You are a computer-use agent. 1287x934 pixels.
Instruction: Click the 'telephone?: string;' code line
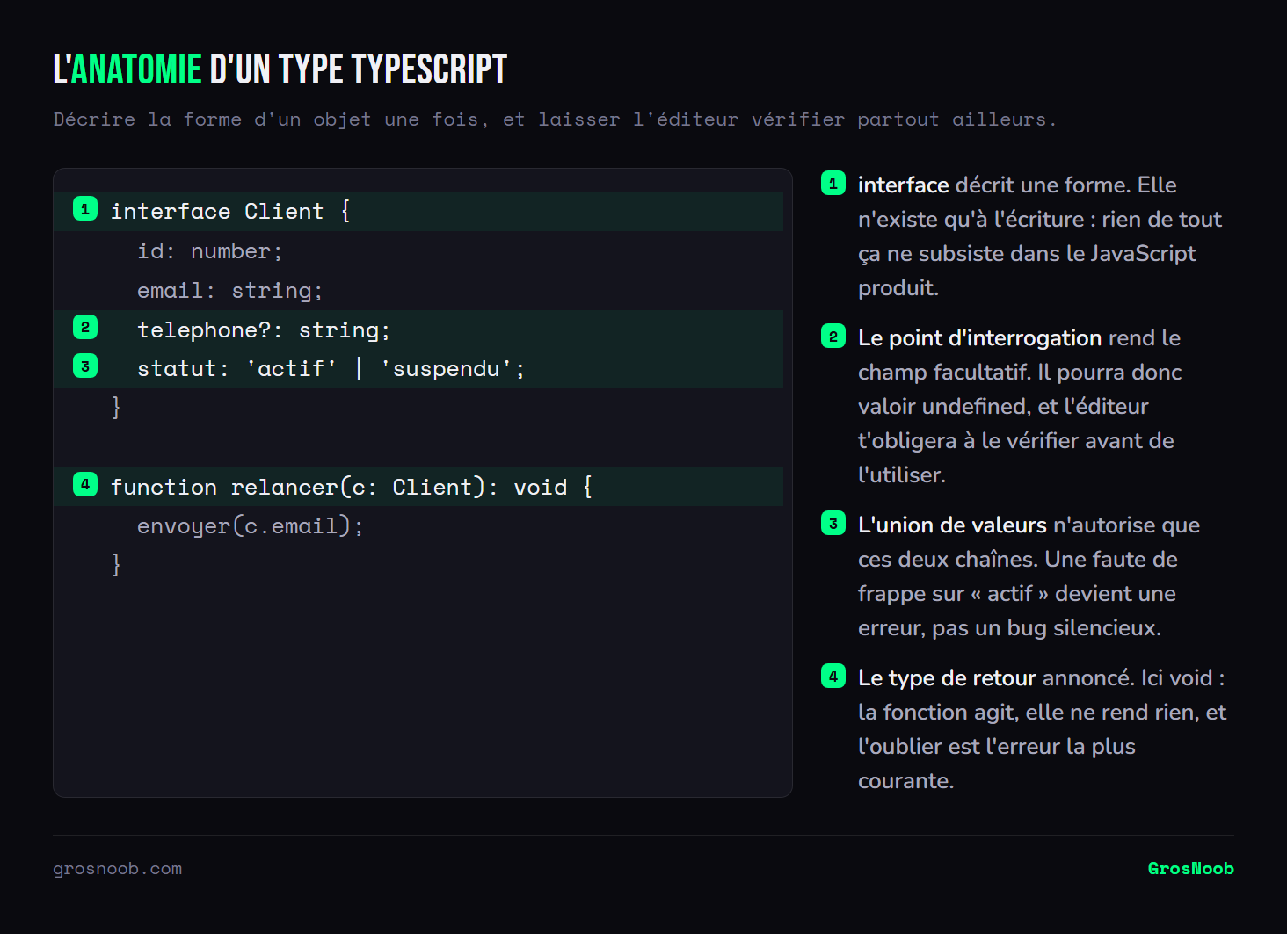pyautogui.click(x=418, y=329)
